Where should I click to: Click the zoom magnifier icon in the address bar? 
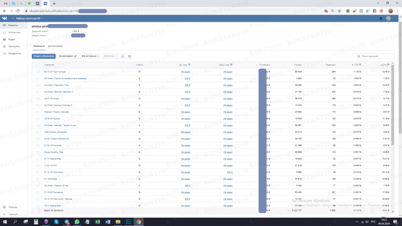(333, 11)
